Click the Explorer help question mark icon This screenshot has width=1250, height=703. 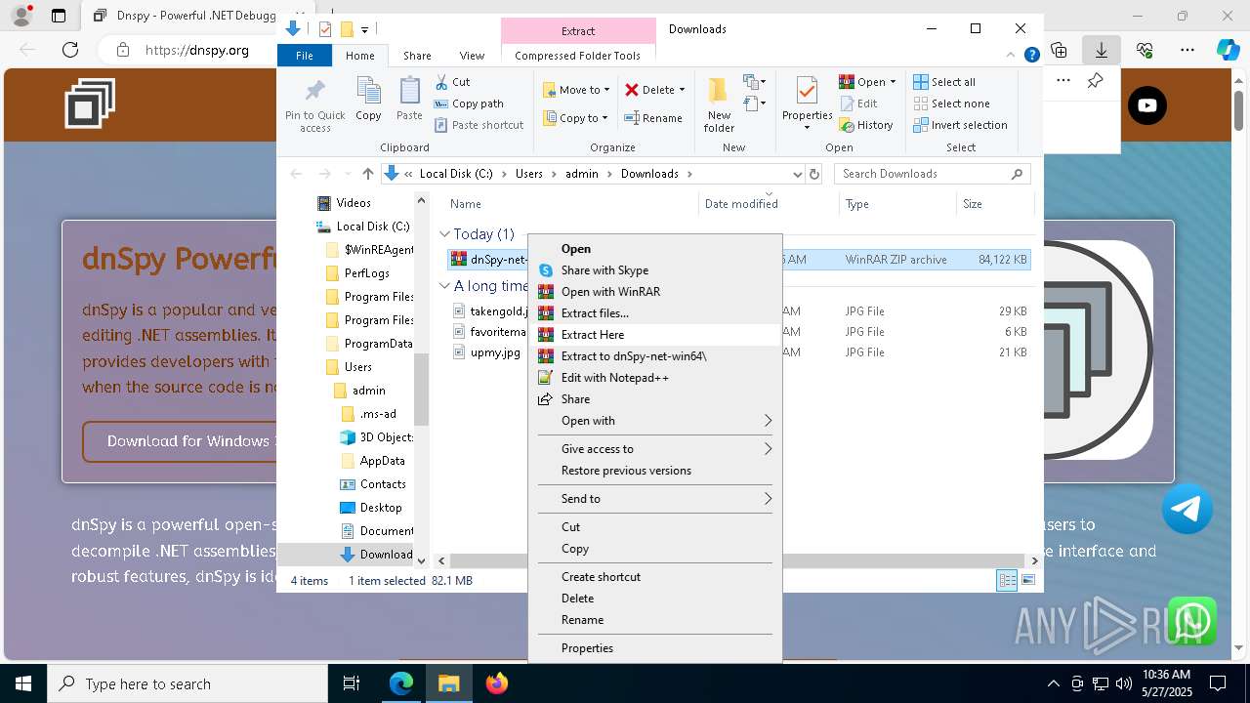coord(1031,56)
